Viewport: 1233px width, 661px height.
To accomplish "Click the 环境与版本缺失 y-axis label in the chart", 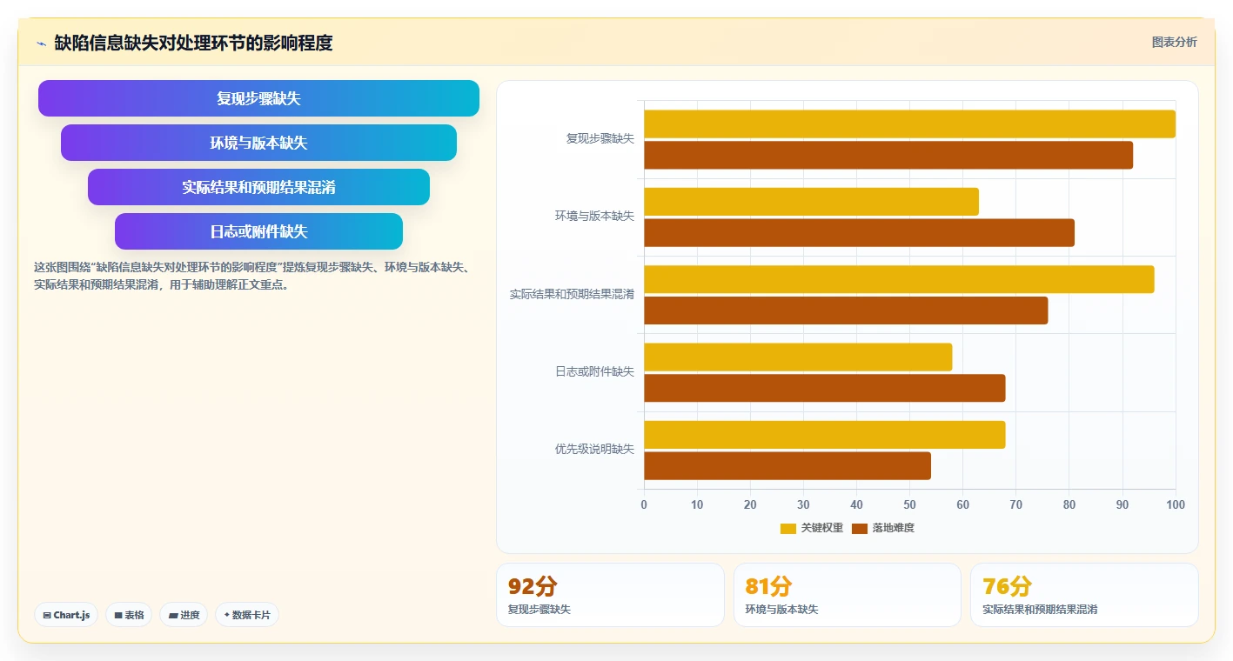I will tap(595, 216).
